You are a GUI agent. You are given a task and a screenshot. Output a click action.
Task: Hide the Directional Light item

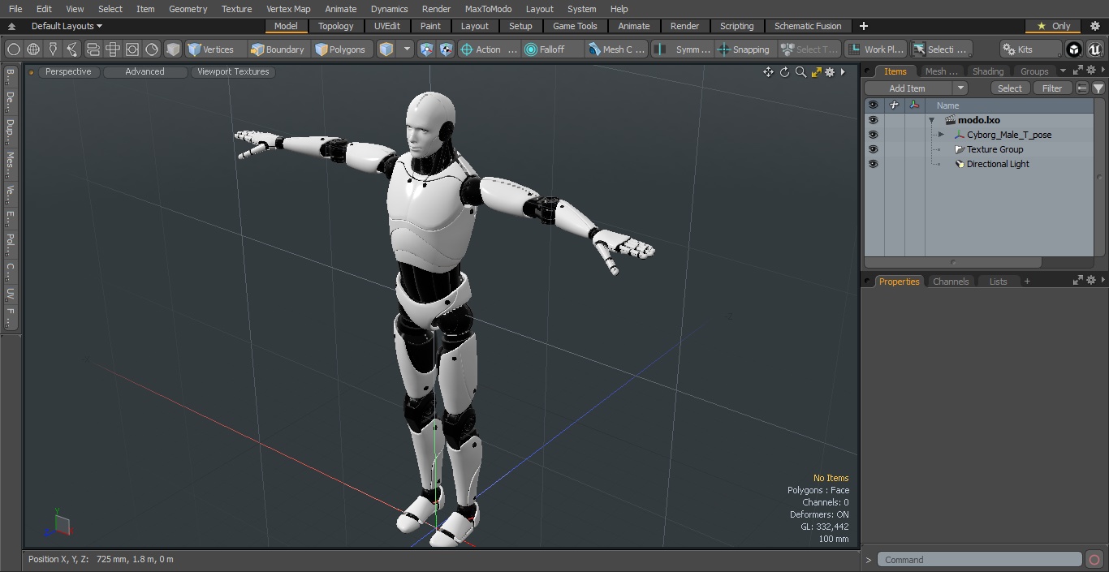click(x=873, y=164)
